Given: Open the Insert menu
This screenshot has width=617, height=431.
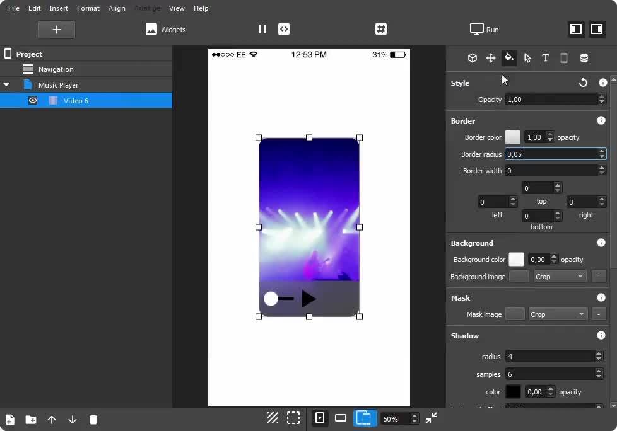Looking at the screenshot, I should 59,8.
